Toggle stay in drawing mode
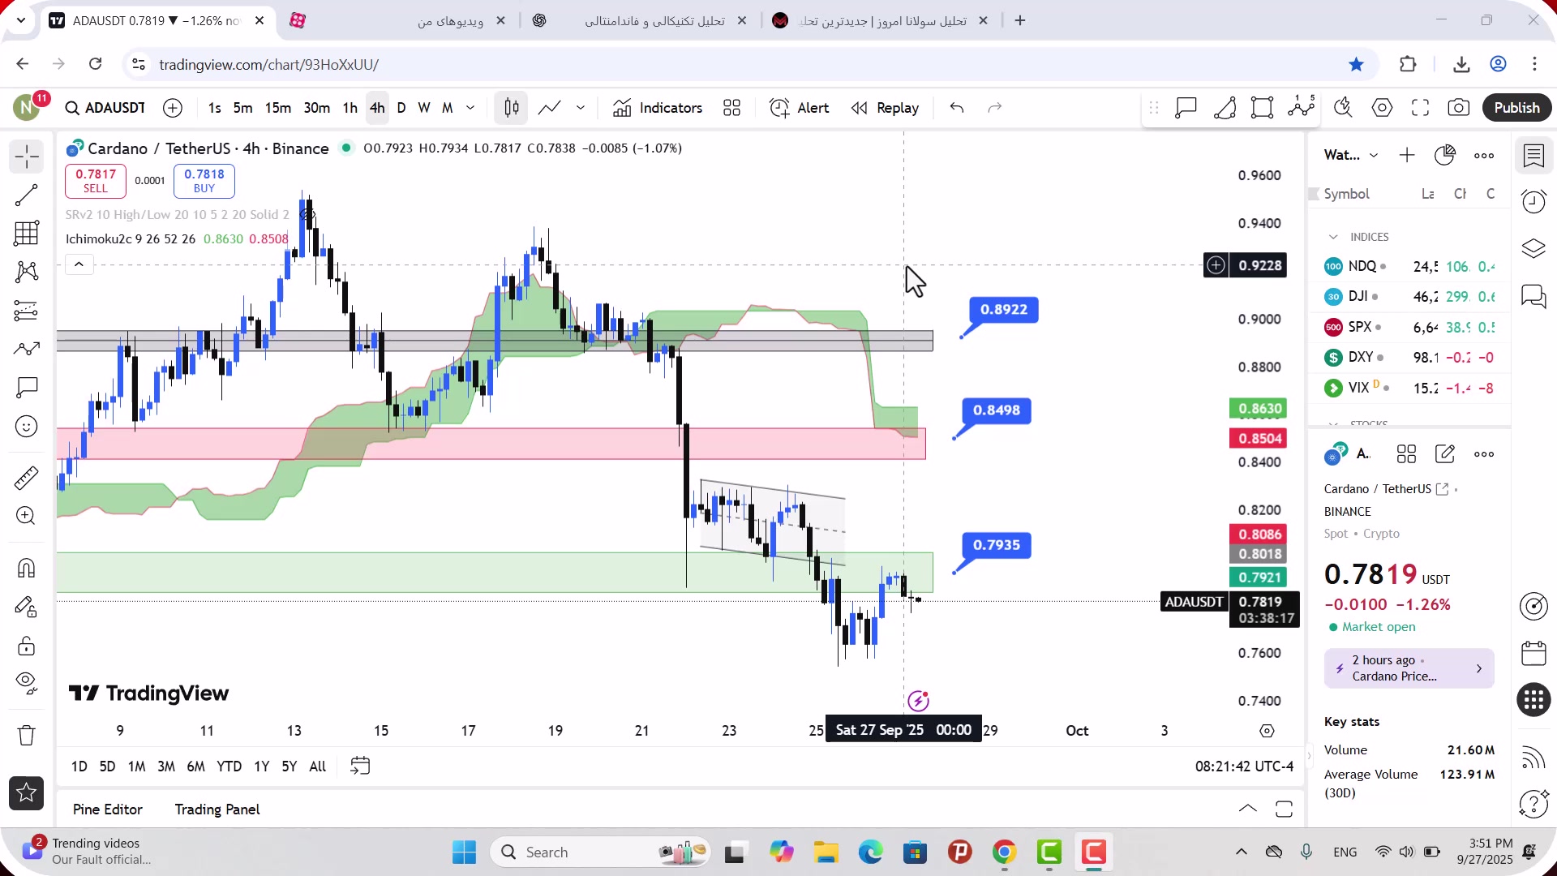The width and height of the screenshot is (1557, 876). tap(26, 607)
